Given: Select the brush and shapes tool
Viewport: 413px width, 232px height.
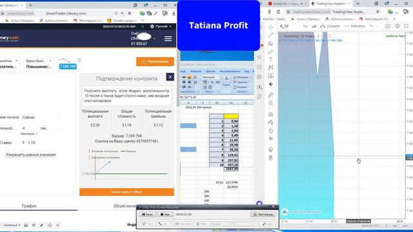Looking at the screenshot, I should click(270, 52).
